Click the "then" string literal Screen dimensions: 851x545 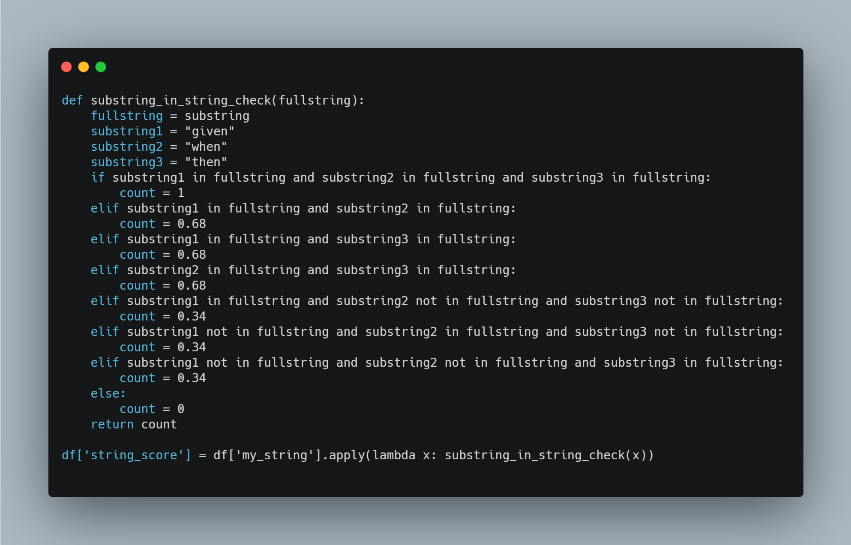click(x=206, y=162)
